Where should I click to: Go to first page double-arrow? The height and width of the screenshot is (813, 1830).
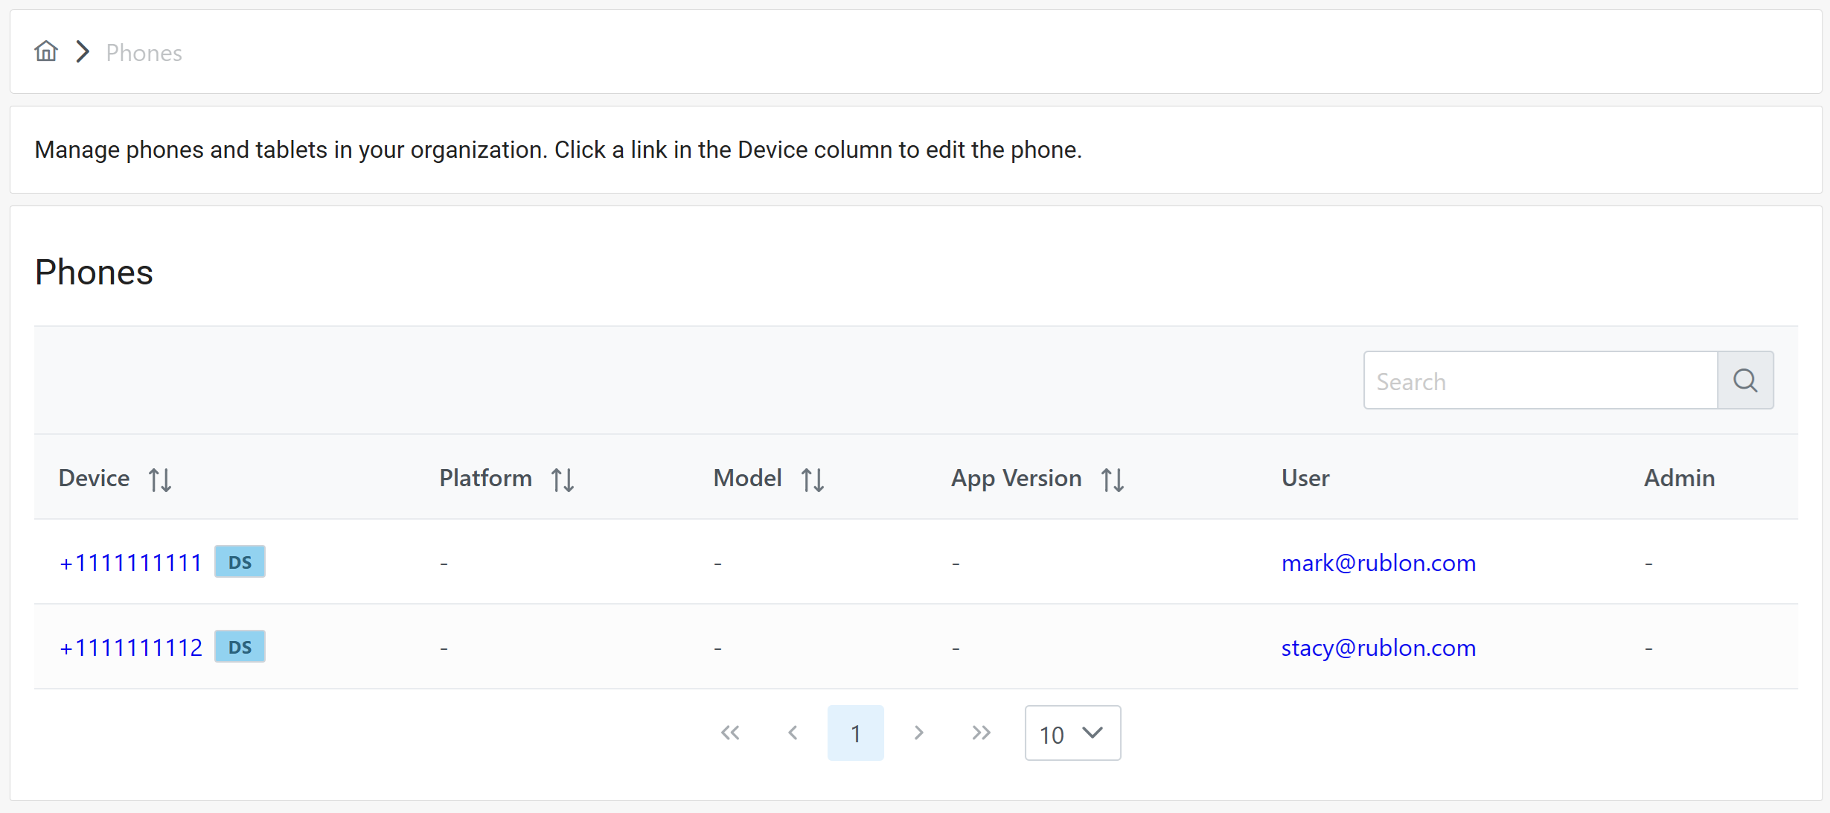tap(730, 733)
